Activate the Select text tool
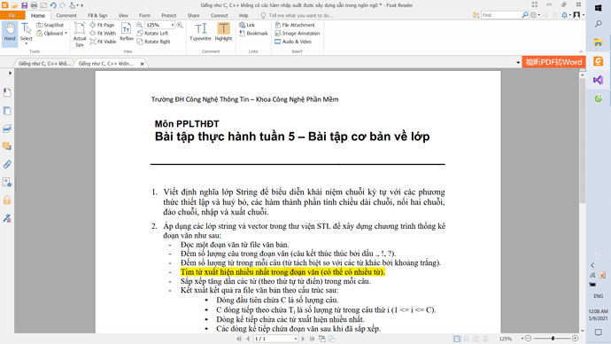611x344 pixels. pos(26,33)
